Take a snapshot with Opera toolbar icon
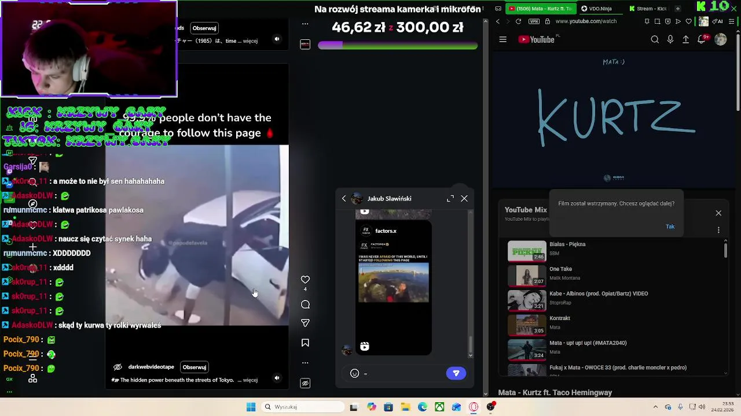 657,21
